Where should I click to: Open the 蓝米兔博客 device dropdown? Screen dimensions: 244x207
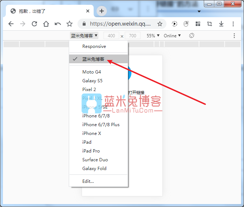[84, 35]
